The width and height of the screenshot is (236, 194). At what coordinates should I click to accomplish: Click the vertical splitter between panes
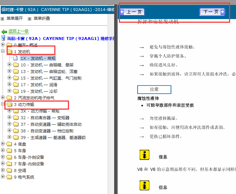(x=116, y=99)
